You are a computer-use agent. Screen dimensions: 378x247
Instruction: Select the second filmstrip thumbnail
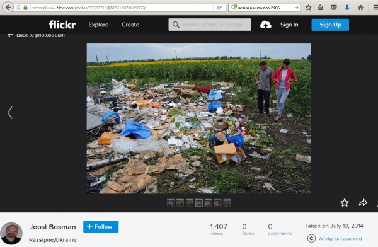[x=180, y=203]
